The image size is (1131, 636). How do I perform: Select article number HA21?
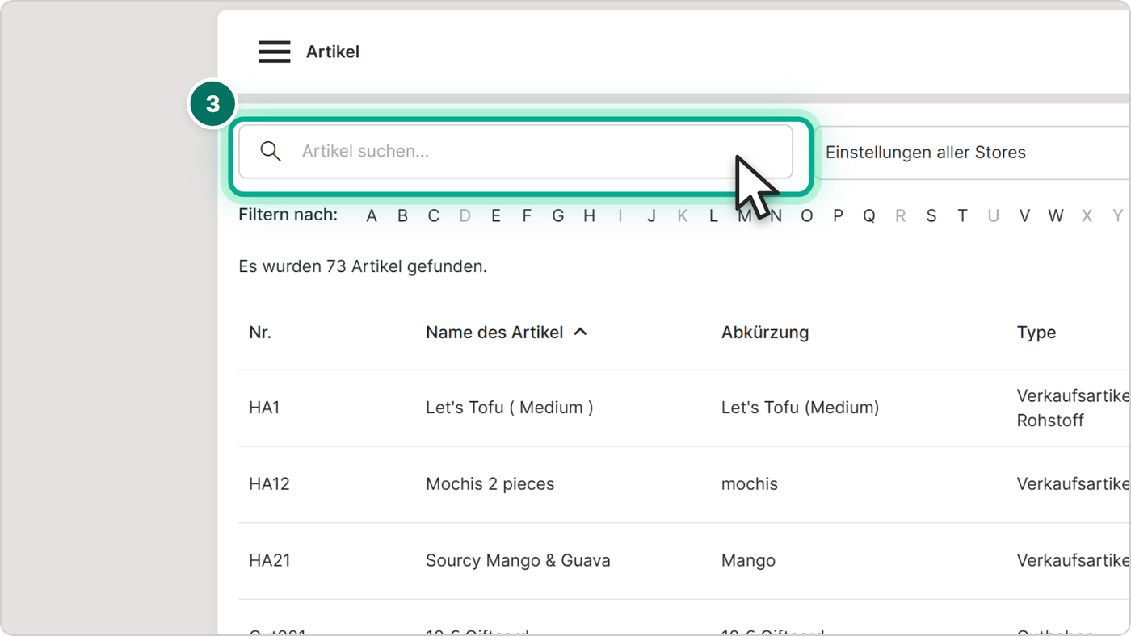pyautogui.click(x=270, y=560)
